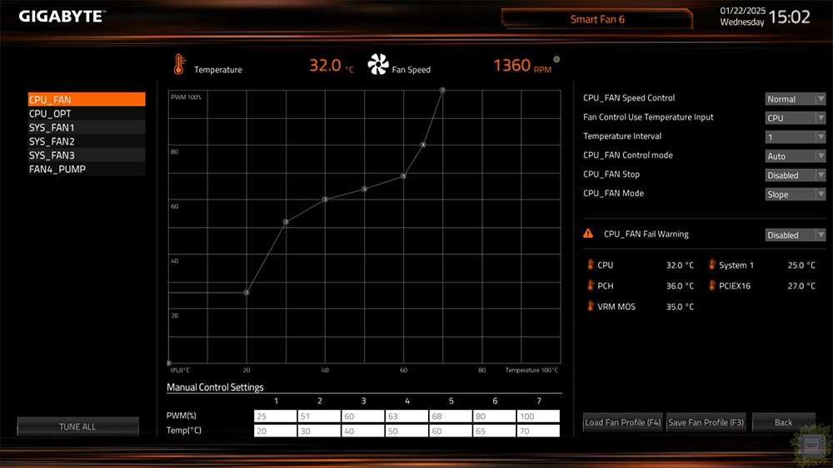Click the thermometer icon next to PCIEX16

[x=712, y=285]
